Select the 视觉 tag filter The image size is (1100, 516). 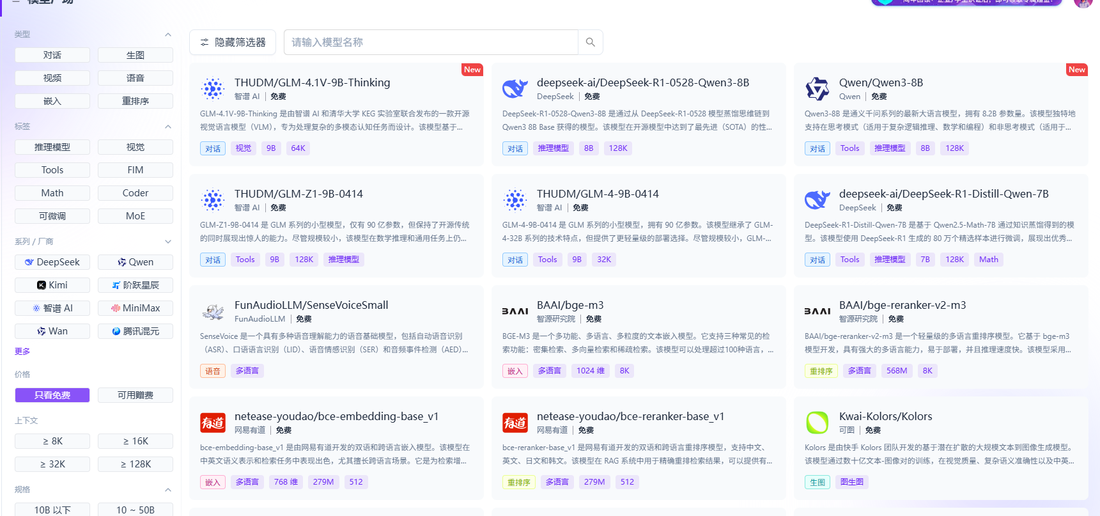pos(136,147)
